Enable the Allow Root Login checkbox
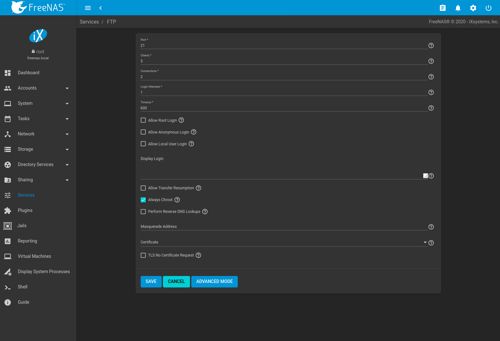 (143, 120)
